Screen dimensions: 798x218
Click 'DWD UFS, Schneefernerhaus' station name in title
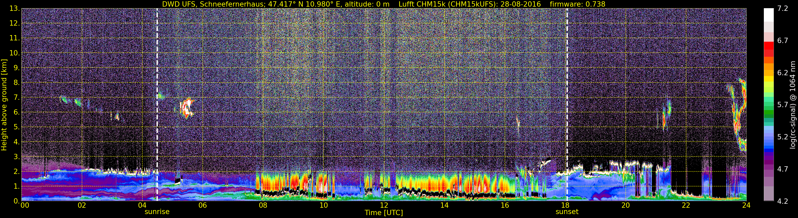(x=213, y=4)
